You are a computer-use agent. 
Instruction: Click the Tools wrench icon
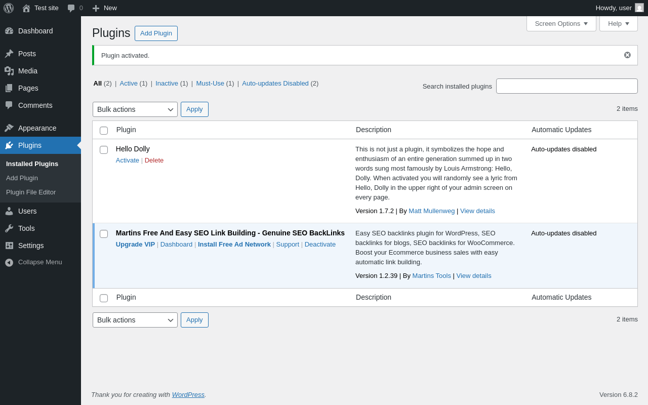tap(9, 228)
